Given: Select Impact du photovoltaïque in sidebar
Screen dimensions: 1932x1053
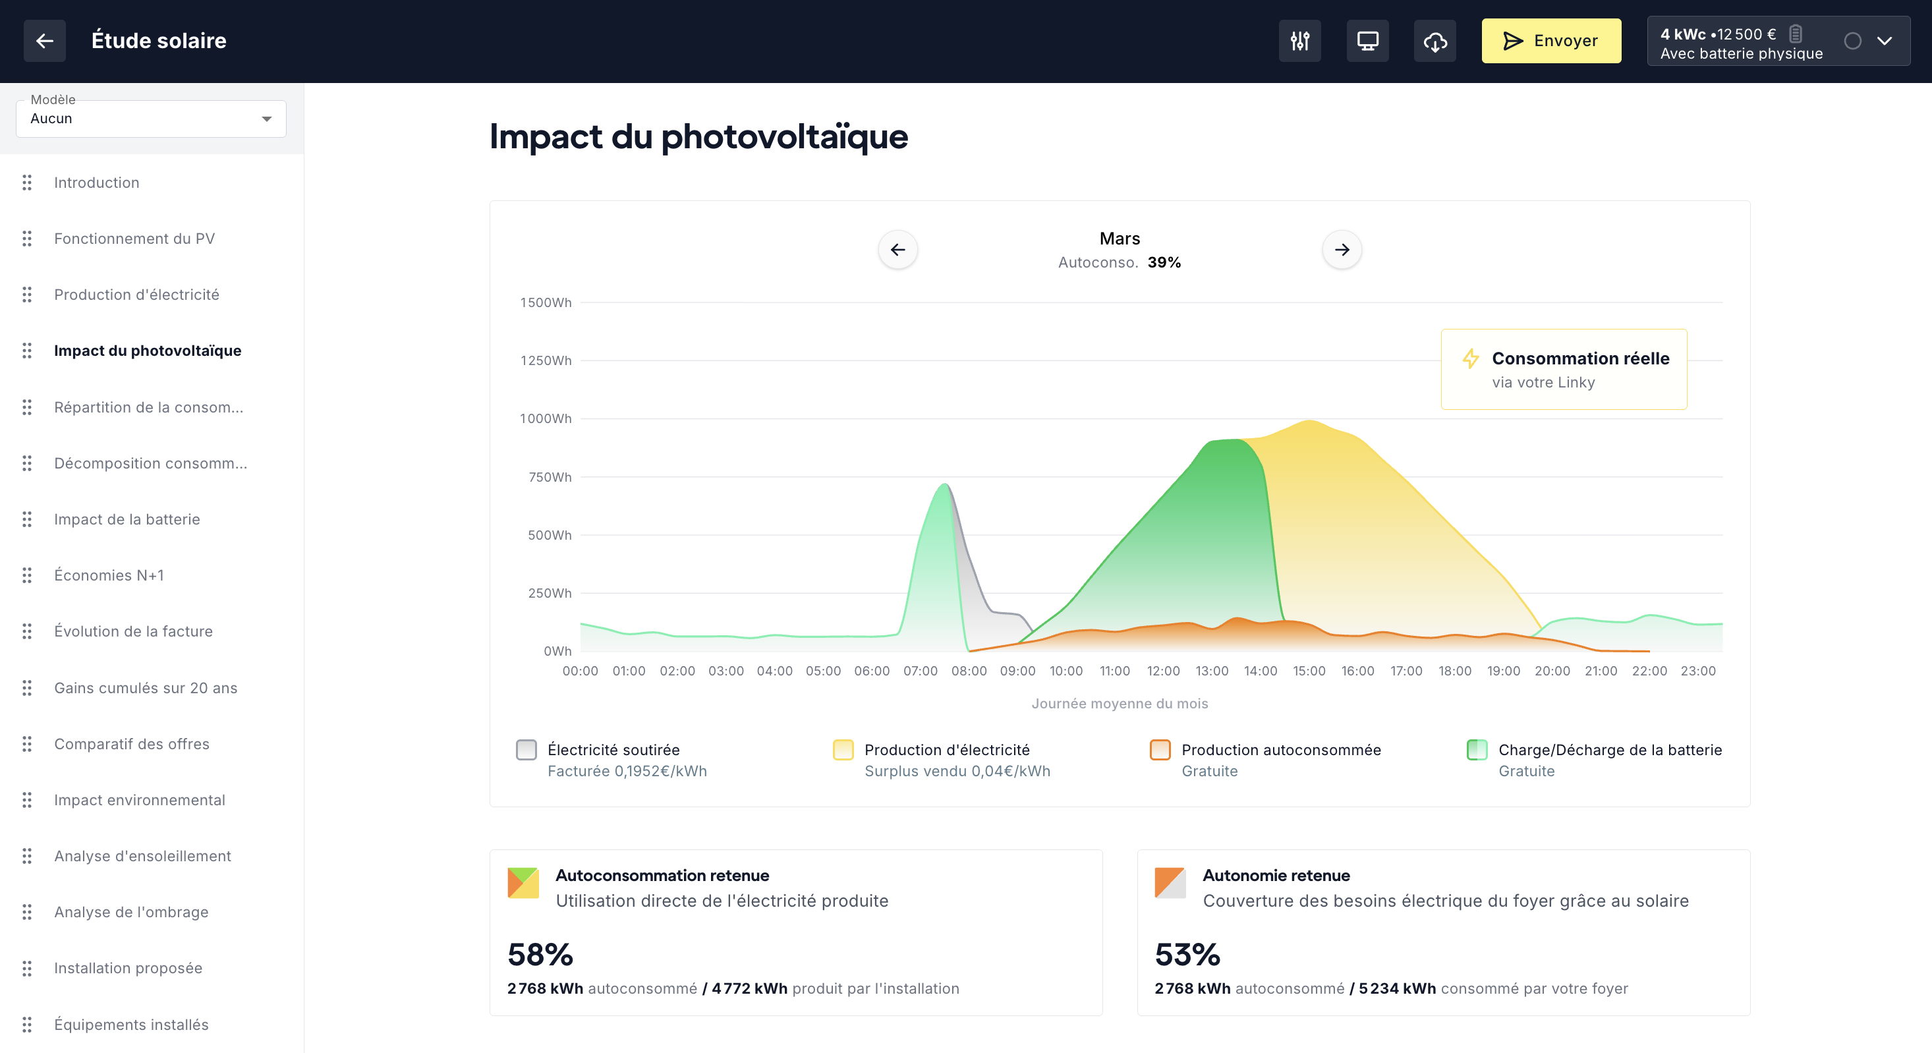Looking at the screenshot, I should point(148,351).
